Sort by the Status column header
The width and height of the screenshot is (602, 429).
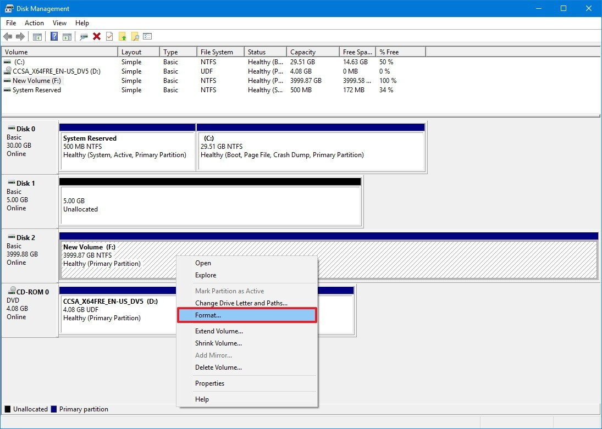[x=266, y=52]
